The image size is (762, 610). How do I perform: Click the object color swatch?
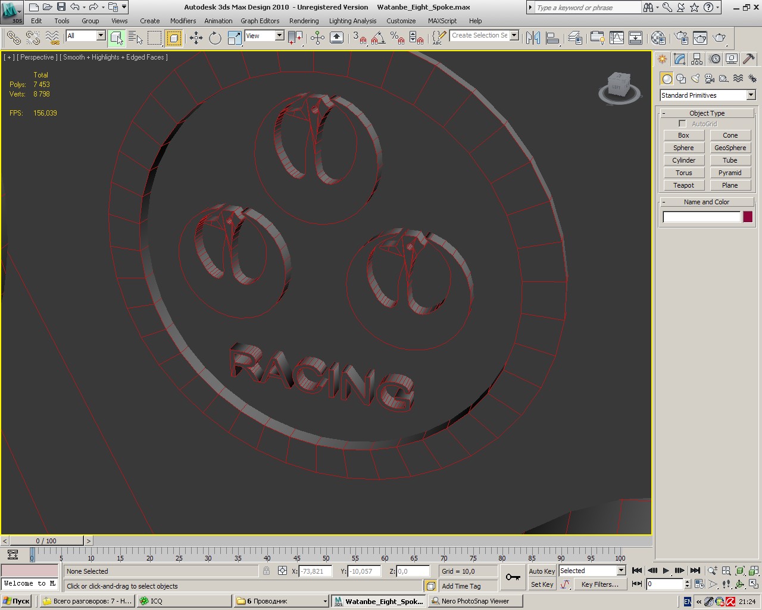click(748, 217)
